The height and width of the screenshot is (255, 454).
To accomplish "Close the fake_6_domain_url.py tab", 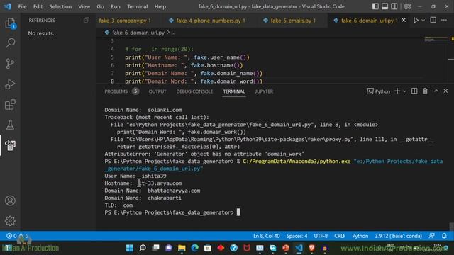I will [404, 21].
